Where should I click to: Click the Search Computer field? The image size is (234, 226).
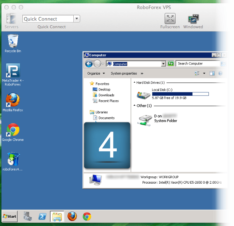click(198, 64)
